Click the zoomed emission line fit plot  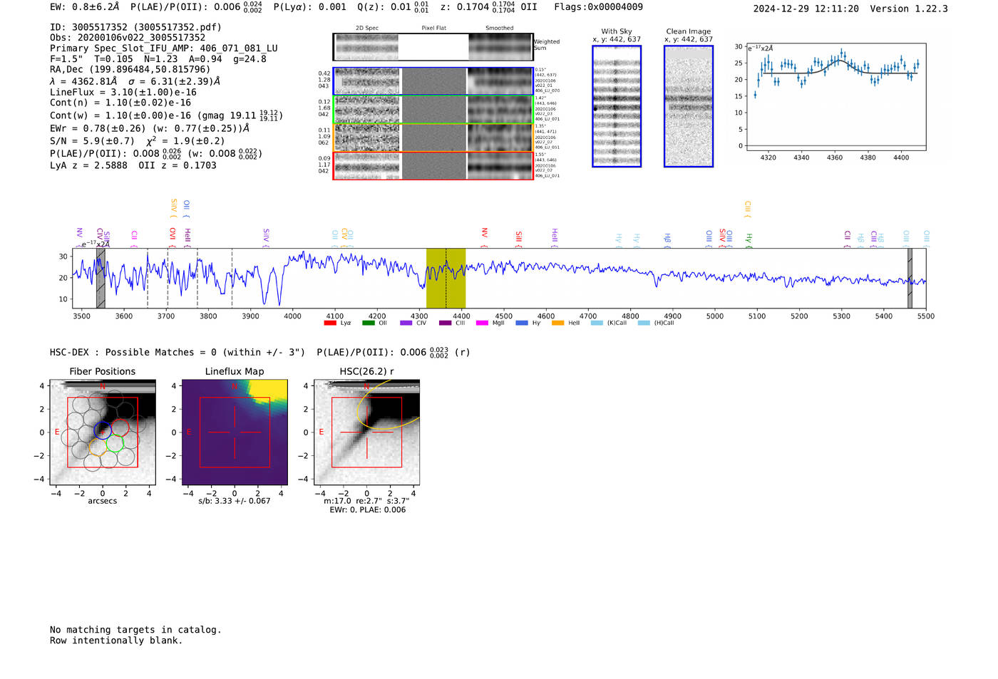pyautogui.click(x=835, y=97)
